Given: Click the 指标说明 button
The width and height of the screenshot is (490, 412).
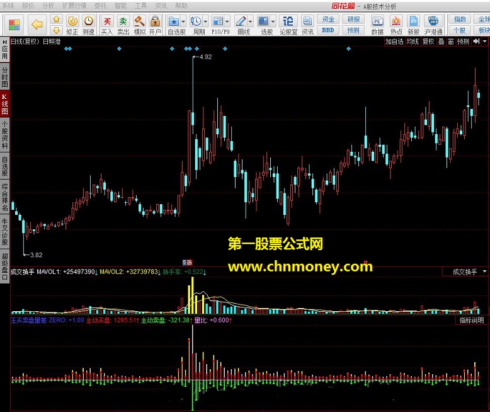Looking at the screenshot, I should tap(471, 320).
